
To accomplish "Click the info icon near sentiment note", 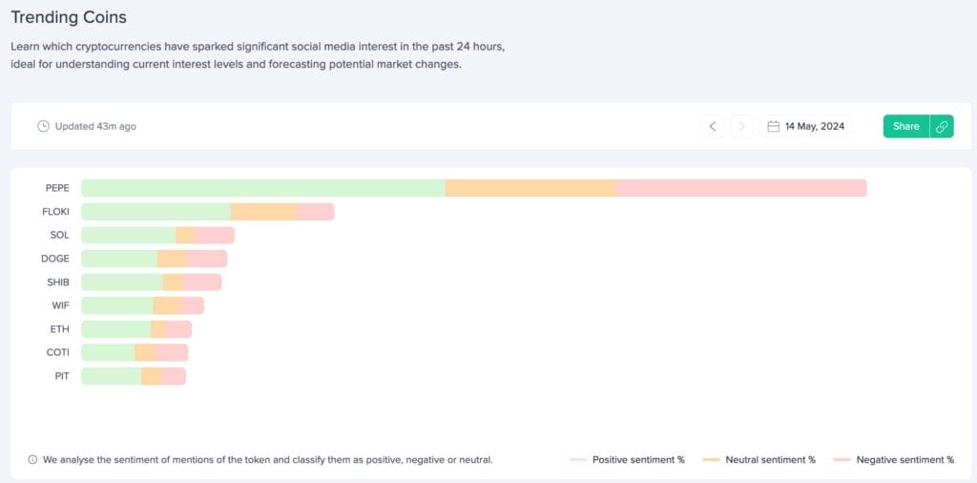I will pyautogui.click(x=32, y=460).
